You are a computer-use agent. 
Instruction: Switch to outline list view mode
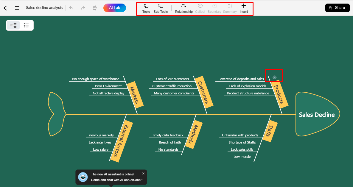coord(26,25)
